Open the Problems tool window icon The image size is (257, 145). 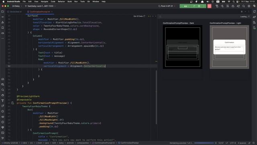3,122
